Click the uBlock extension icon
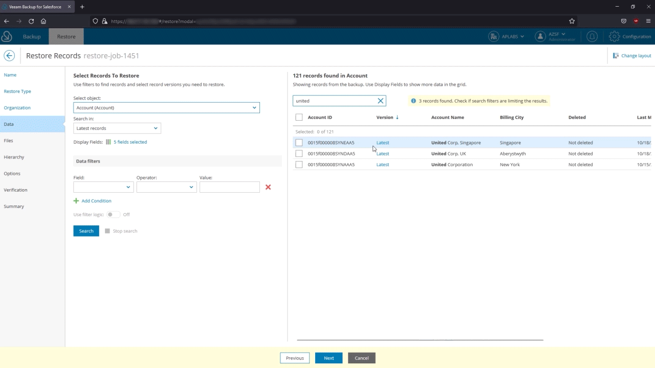The width and height of the screenshot is (655, 368). [x=636, y=21]
